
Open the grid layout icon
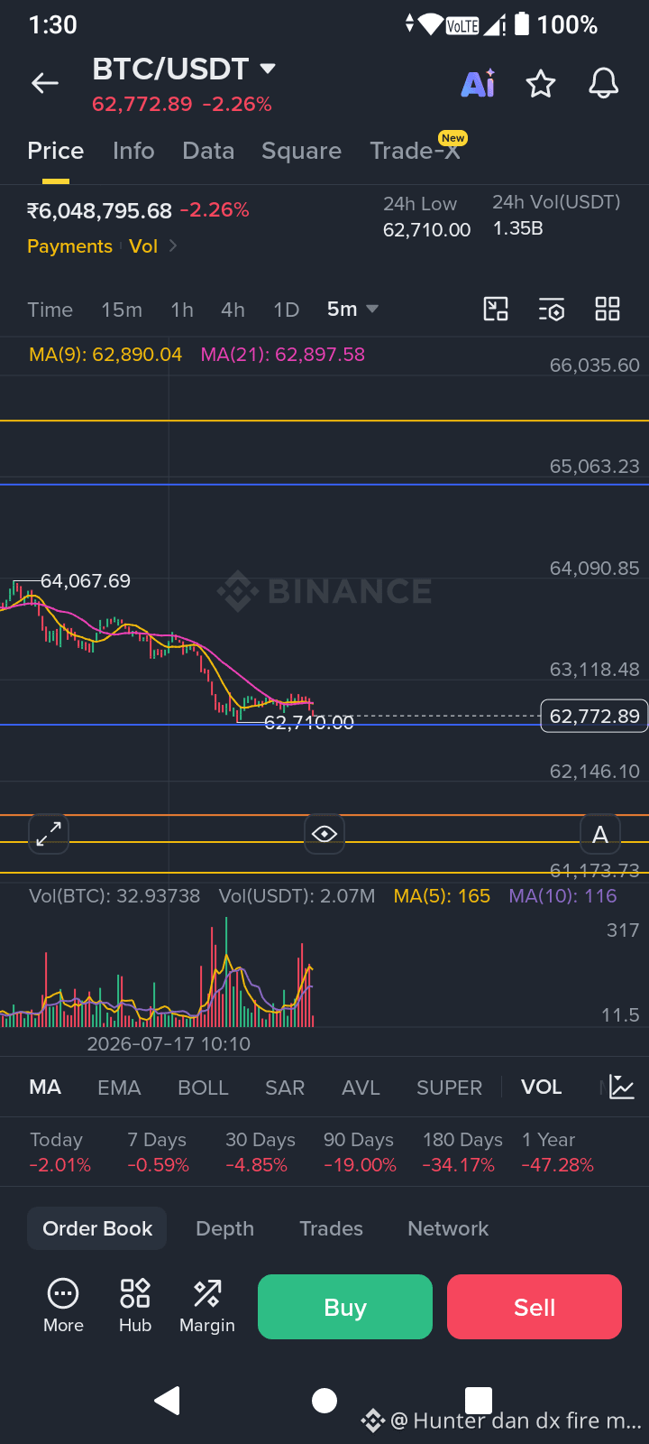pyautogui.click(x=608, y=310)
